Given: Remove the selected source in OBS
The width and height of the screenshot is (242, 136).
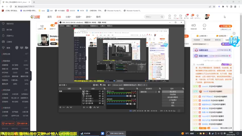Looking at the screenshot, I should (87, 107).
